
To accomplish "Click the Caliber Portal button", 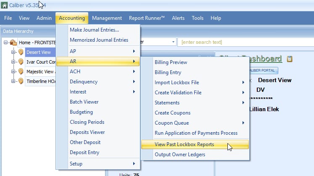I will [x=263, y=70].
